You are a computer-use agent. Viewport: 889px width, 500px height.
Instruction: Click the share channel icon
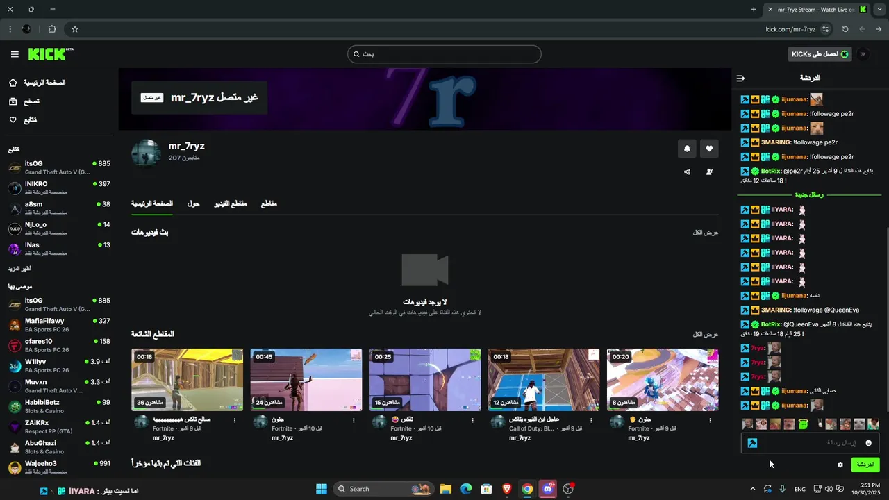[x=687, y=172]
